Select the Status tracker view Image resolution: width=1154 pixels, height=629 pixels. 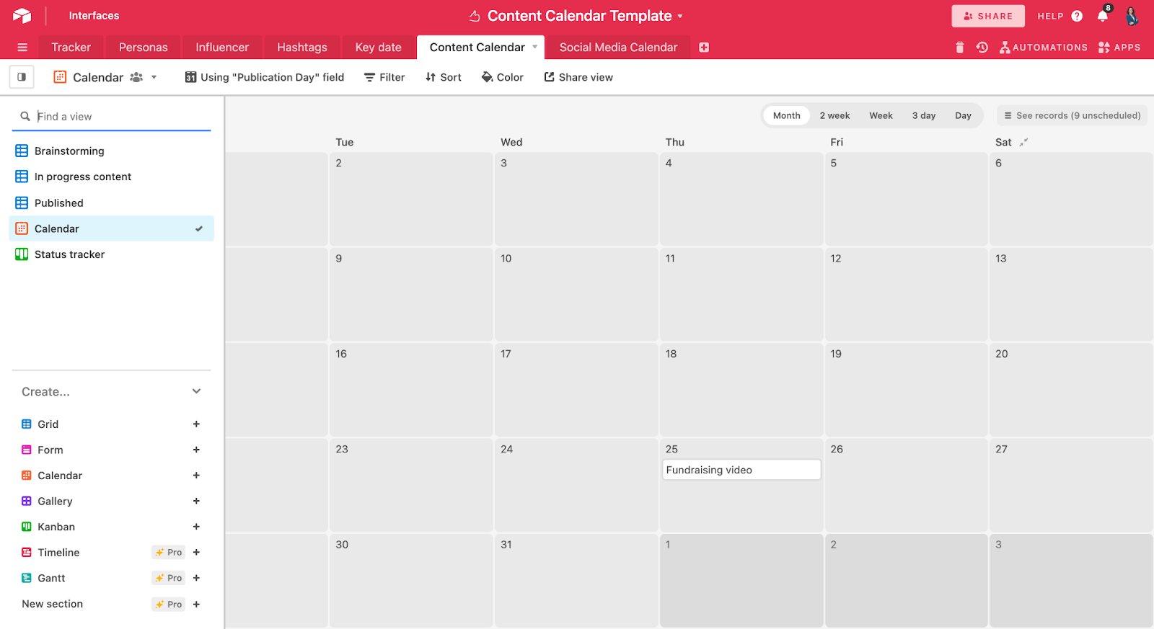click(112, 254)
